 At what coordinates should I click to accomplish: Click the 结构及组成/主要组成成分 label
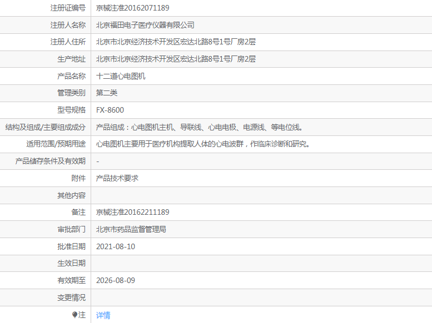point(46,128)
